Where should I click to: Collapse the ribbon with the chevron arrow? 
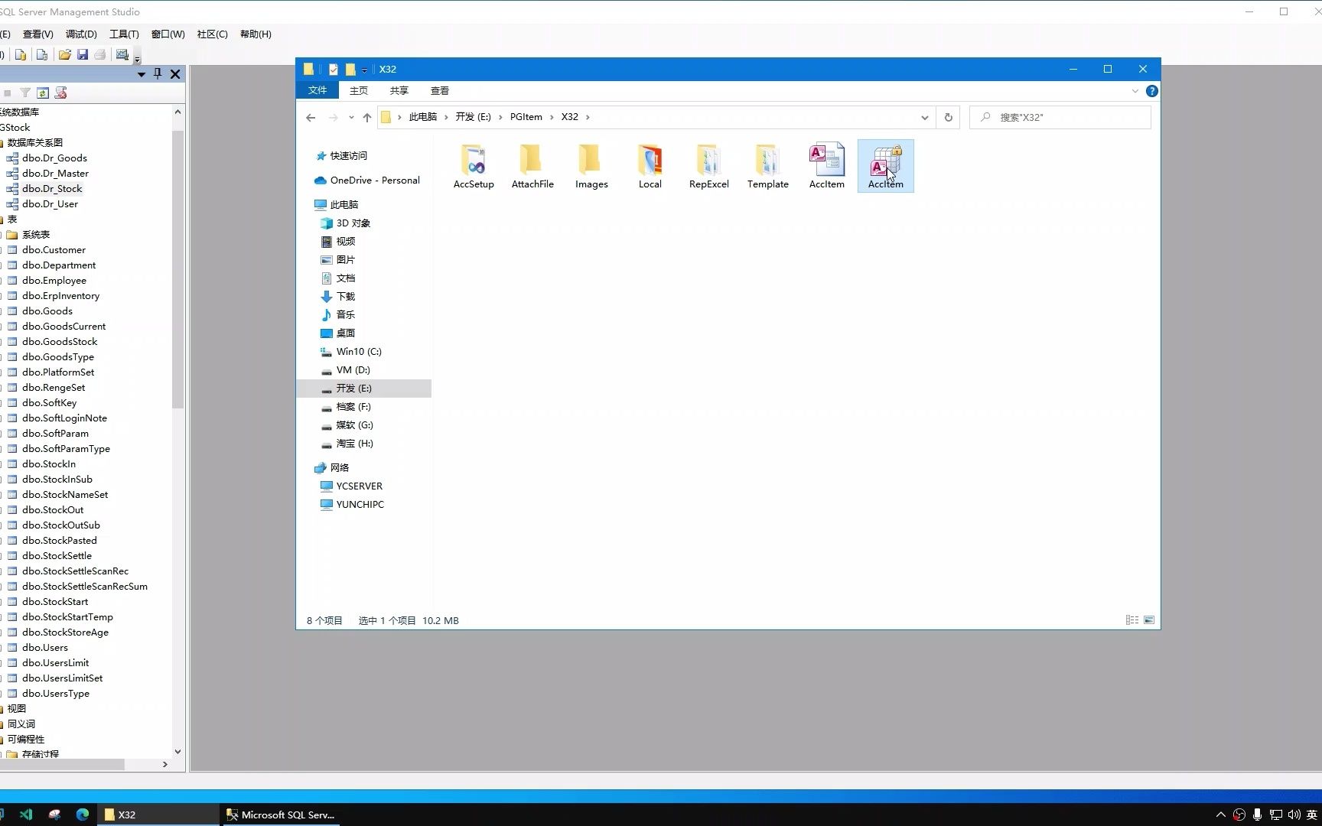pyautogui.click(x=1135, y=90)
